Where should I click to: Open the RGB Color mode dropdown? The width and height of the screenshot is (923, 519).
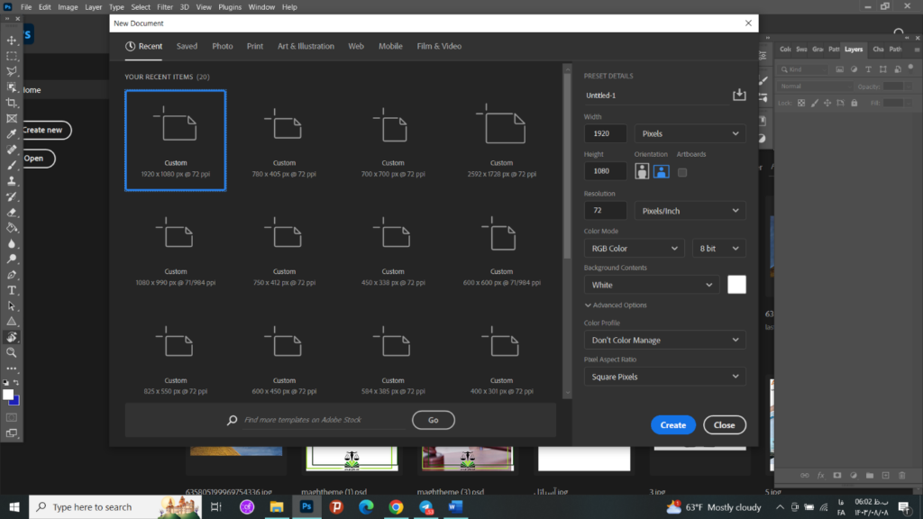pos(634,249)
